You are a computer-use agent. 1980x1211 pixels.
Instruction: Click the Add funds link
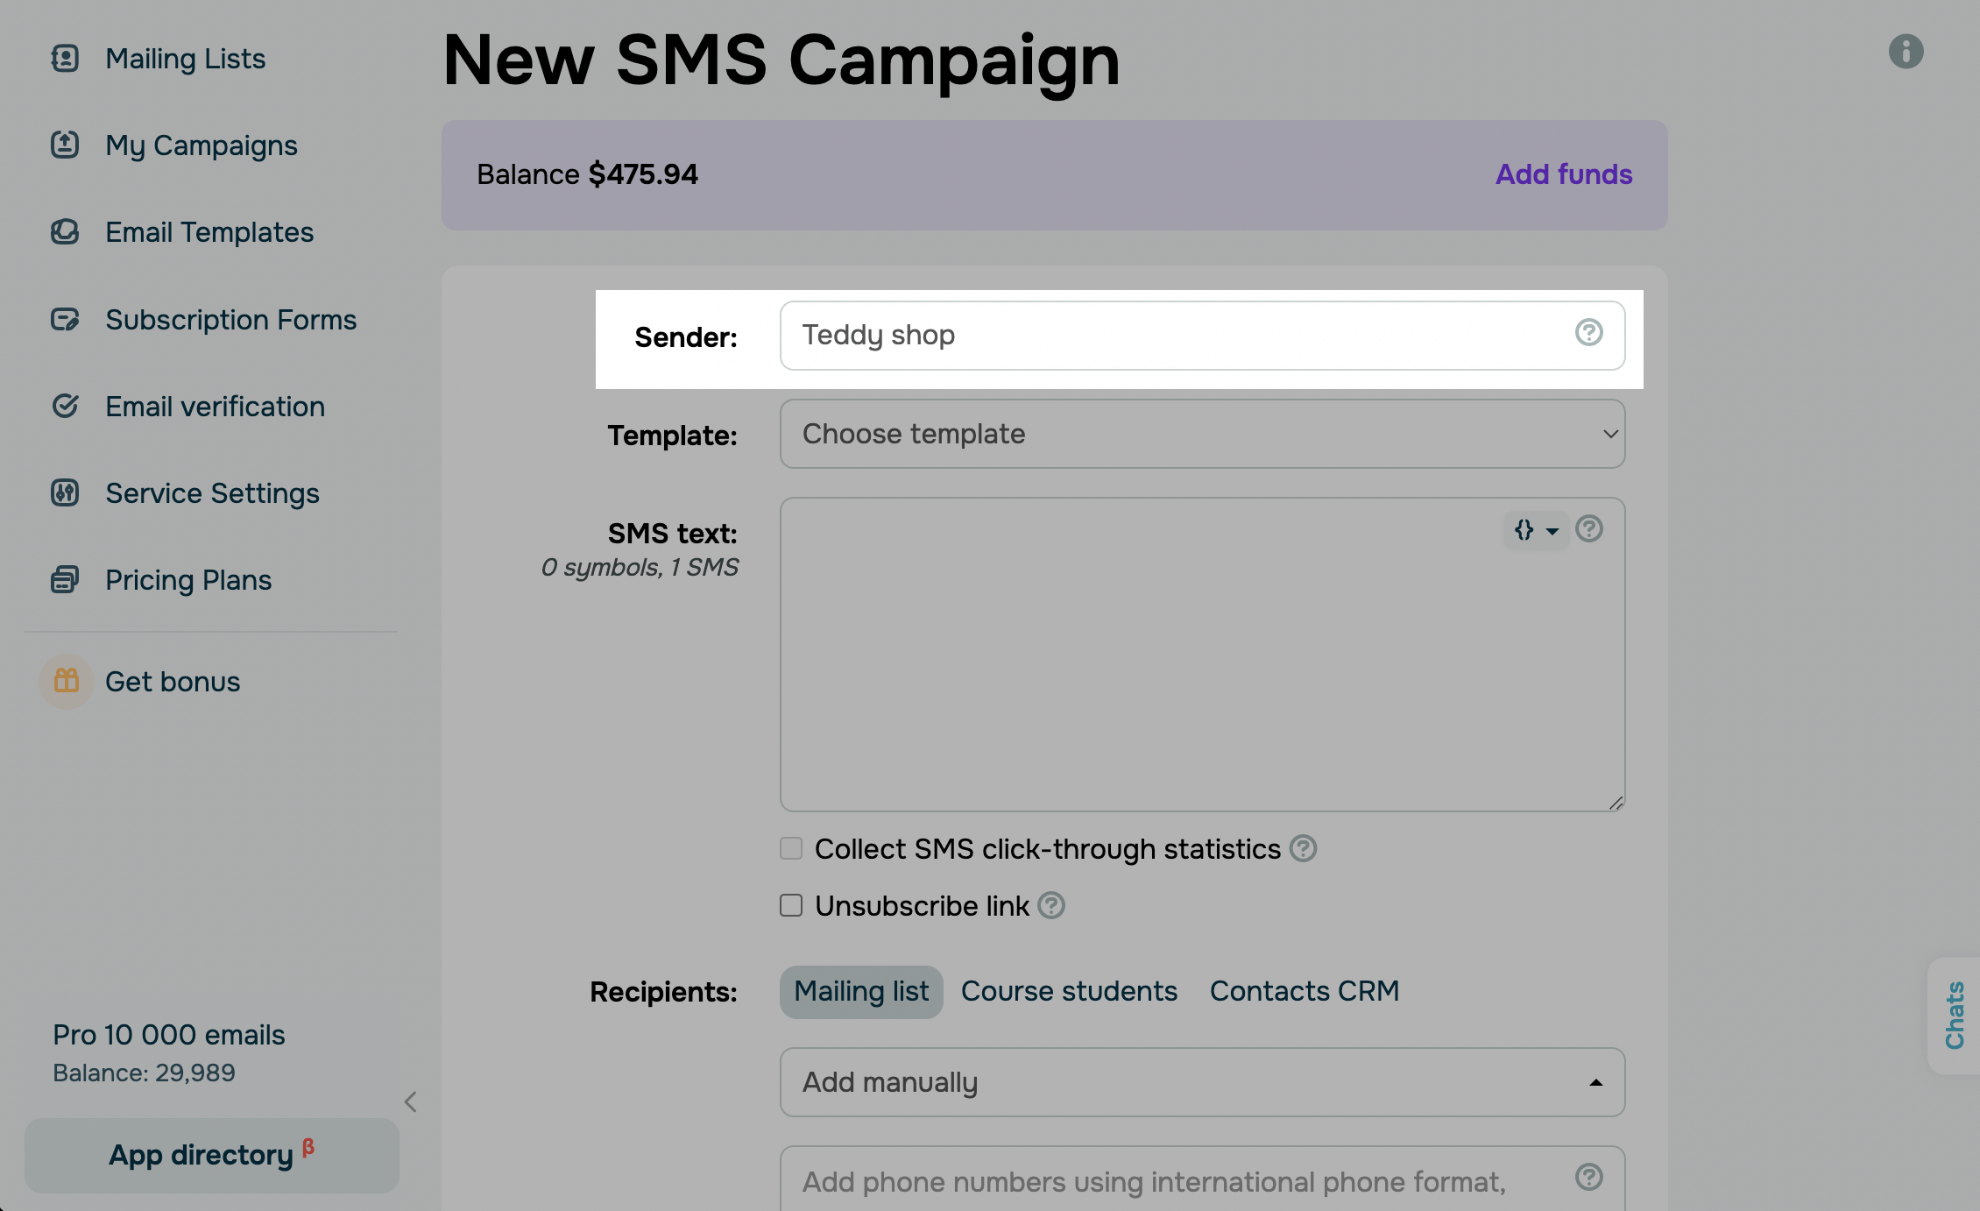1563,174
